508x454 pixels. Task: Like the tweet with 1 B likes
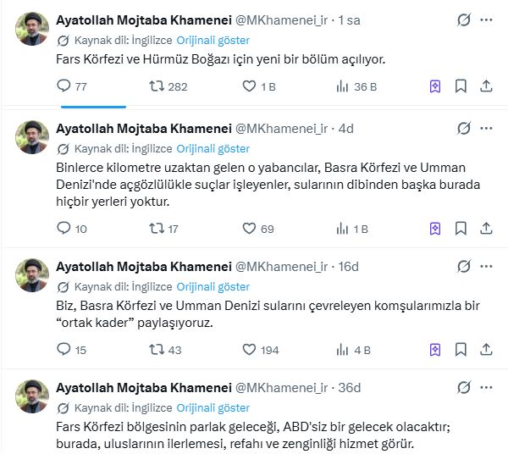pyautogui.click(x=250, y=86)
